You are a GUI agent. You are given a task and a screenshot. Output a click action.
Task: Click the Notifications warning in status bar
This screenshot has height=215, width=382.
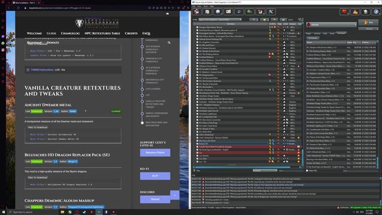tap(343, 208)
